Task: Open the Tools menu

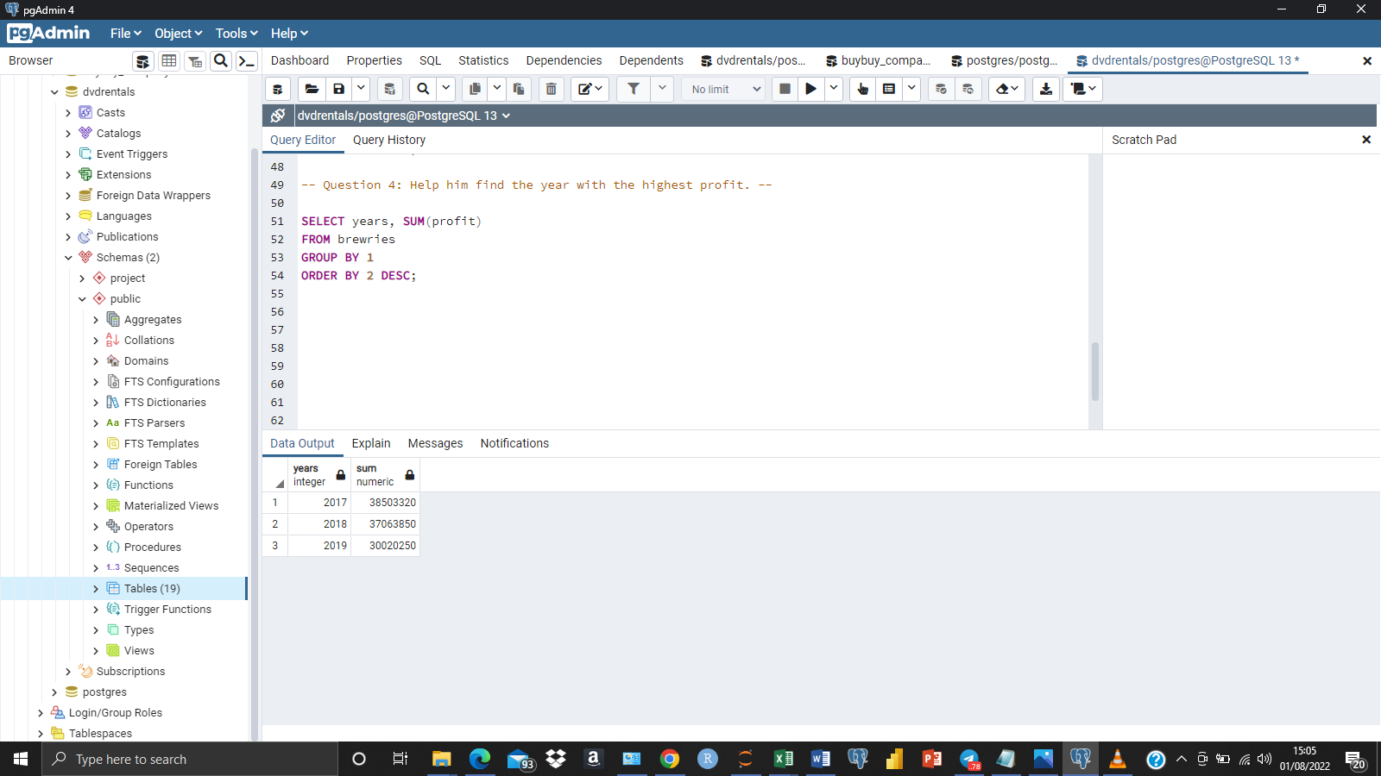Action: pyautogui.click(x=235, y=33)
